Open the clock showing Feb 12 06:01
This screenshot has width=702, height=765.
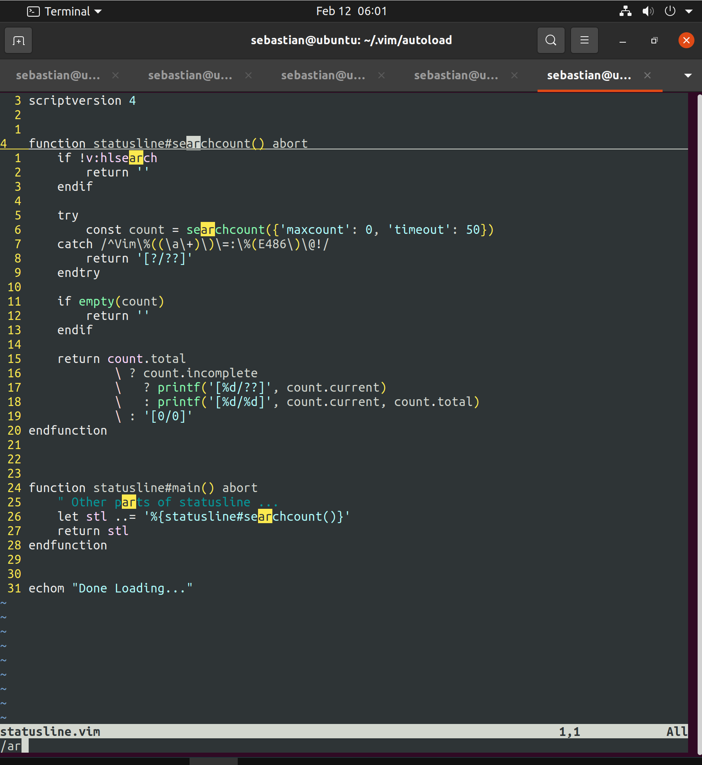(351, 11)
